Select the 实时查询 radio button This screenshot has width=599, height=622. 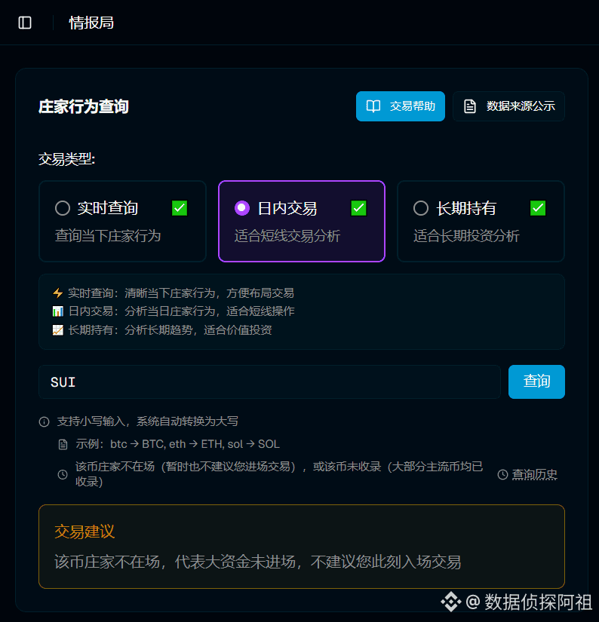pos(63,208)
